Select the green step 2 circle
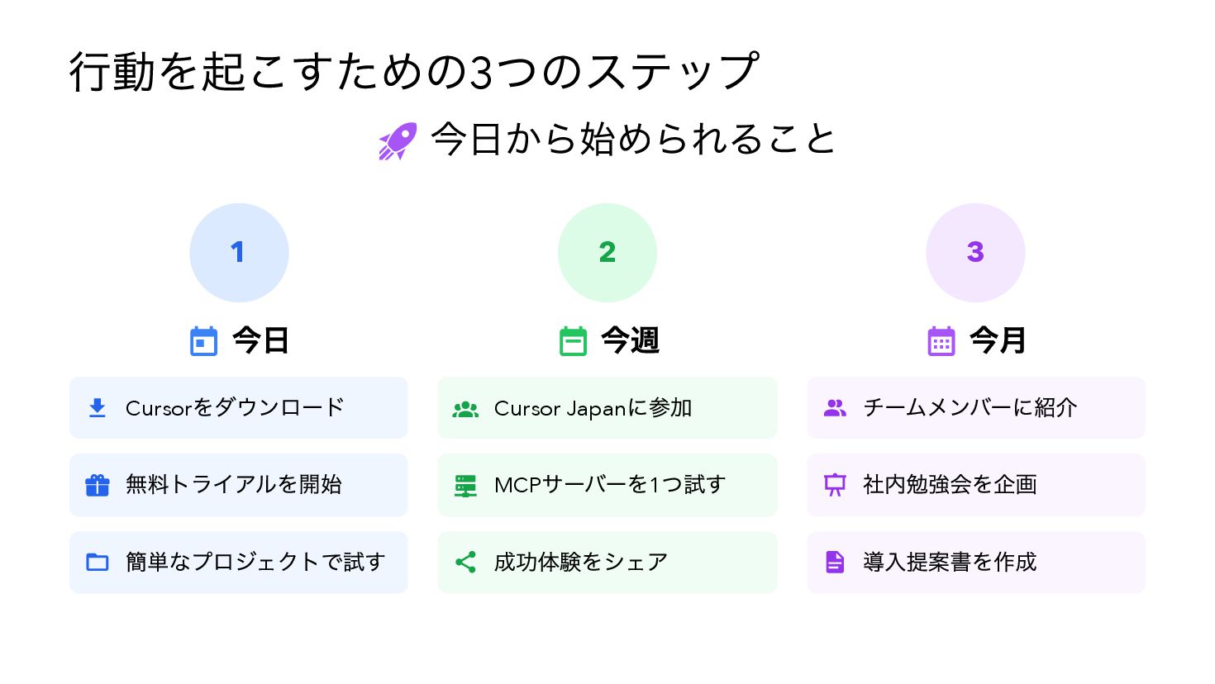 coord(607,253)
